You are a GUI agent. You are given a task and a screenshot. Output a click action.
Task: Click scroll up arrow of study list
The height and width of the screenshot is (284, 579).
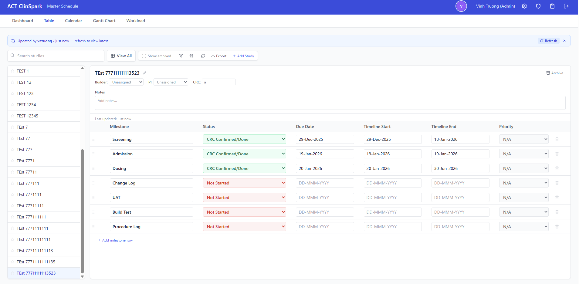tap(82, 68)
